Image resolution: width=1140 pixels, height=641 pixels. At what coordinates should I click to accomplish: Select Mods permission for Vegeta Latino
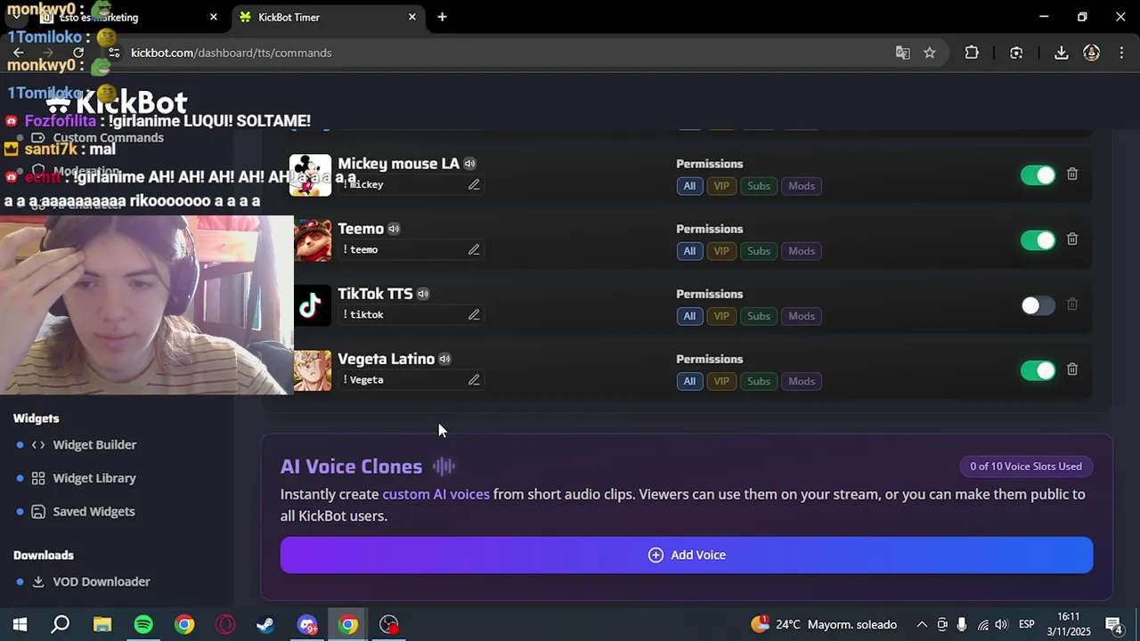(x=802, y=381)
